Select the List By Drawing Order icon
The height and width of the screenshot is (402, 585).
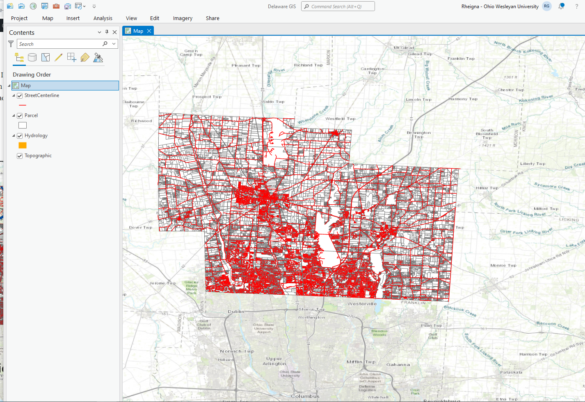click(x=19, y=57)
